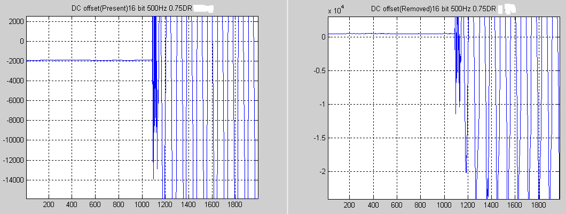
Task: Click y-axis tick '0' on the Removed plot
Action: click(324, 37)
